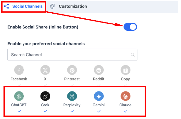
Task: Click the share icon beside Social Channels
Action: [x=6, y=6]
